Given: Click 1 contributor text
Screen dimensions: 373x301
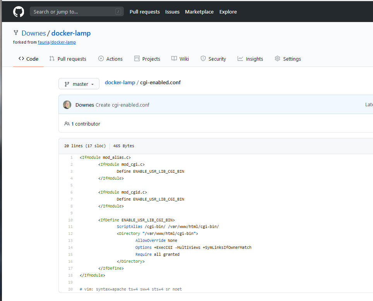Looking at the screenshot, I should pyautogui.click(x=86, y=124).
